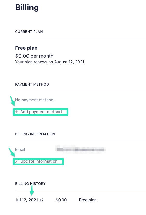Click the Billing page heading
146x215 pixels.
coord(27,7)
